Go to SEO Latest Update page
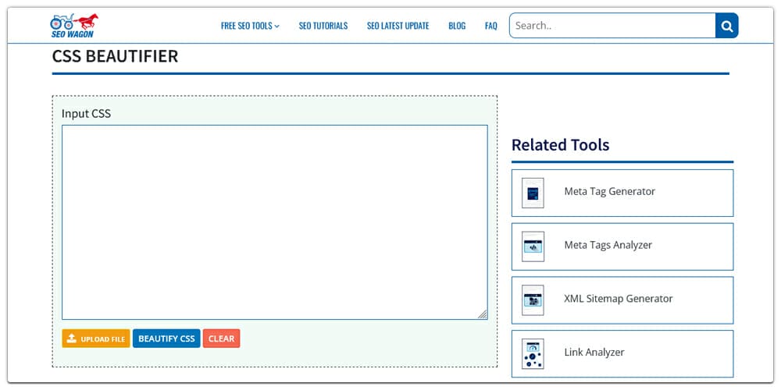Screen dimensions: 781x390 398,26
